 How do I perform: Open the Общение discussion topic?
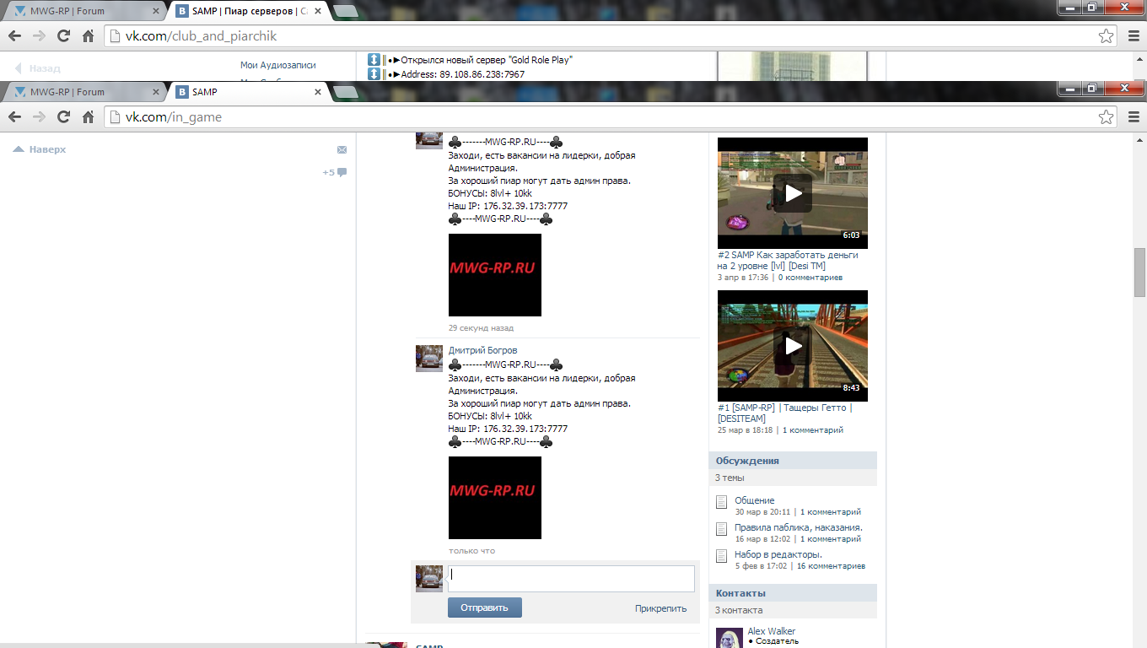click(x=754, y=500)
